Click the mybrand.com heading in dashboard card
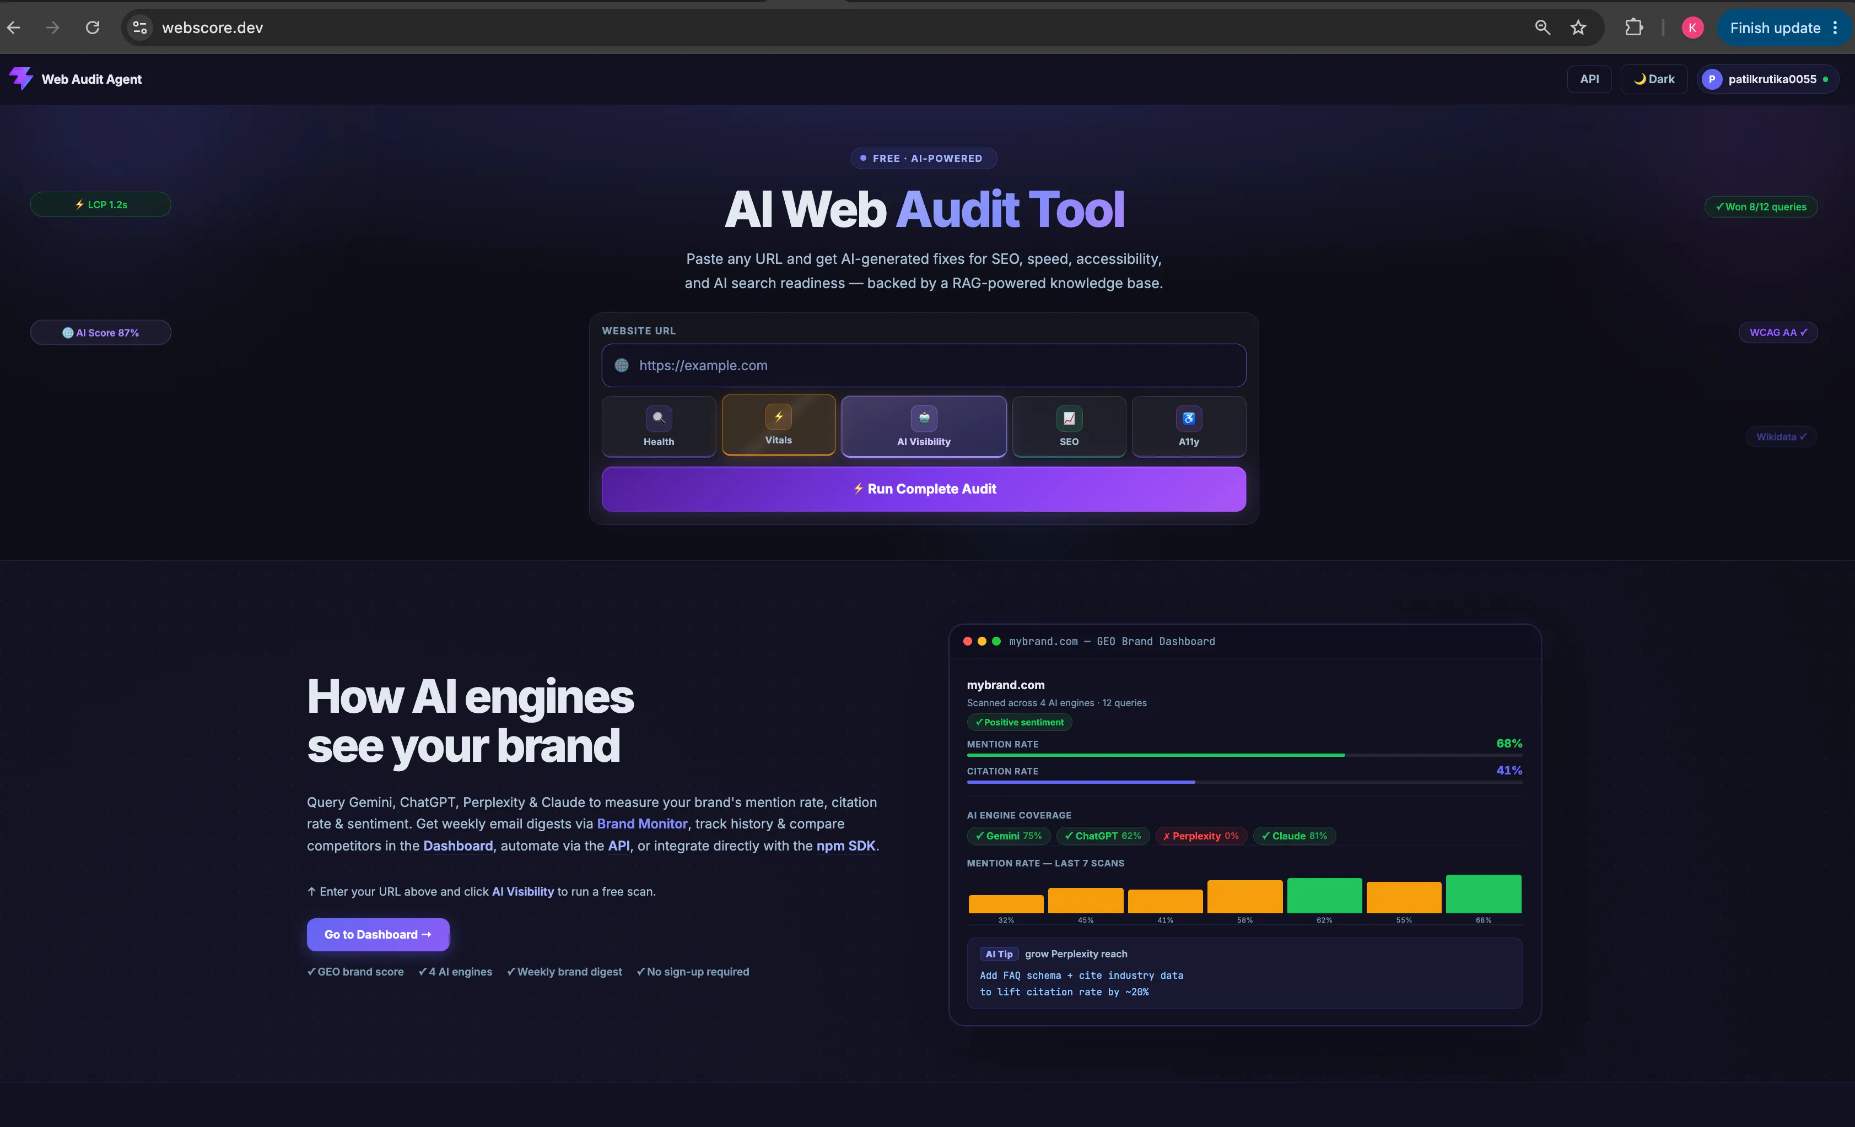Screen dimensions: 1855x1127 pos(1006,685)
